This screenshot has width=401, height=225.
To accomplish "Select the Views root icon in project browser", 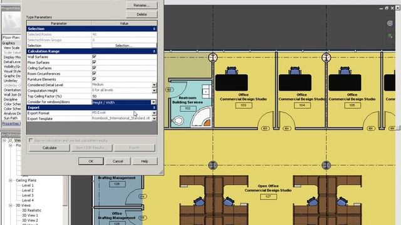I will (x=11, y=140).
